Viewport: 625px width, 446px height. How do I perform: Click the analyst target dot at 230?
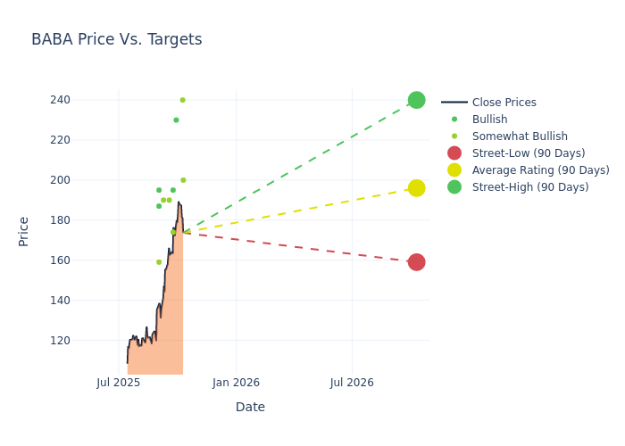[176, 120]
